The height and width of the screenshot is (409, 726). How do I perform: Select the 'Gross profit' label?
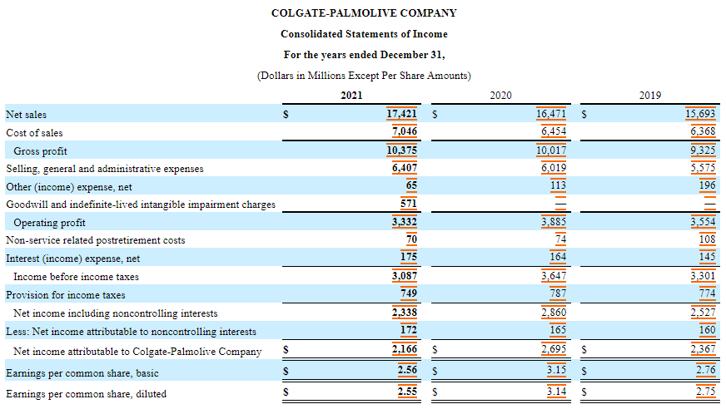pos(40,151)
